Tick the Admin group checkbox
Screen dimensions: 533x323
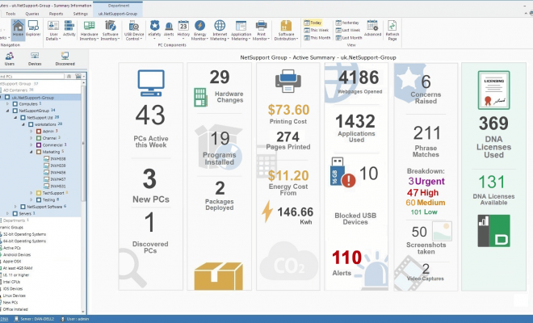[39, 132]
